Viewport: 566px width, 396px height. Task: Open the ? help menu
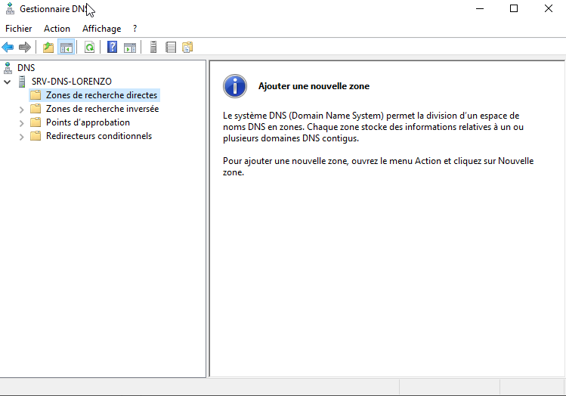135,29
